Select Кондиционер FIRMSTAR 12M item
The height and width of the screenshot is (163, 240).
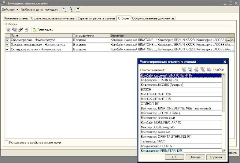[181, 151]
